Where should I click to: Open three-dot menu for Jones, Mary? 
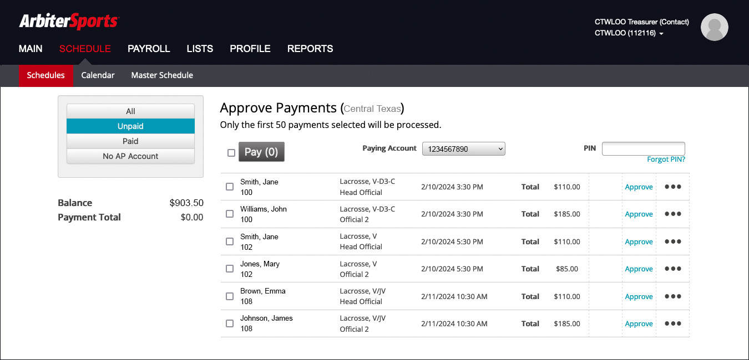pos(672,269)
